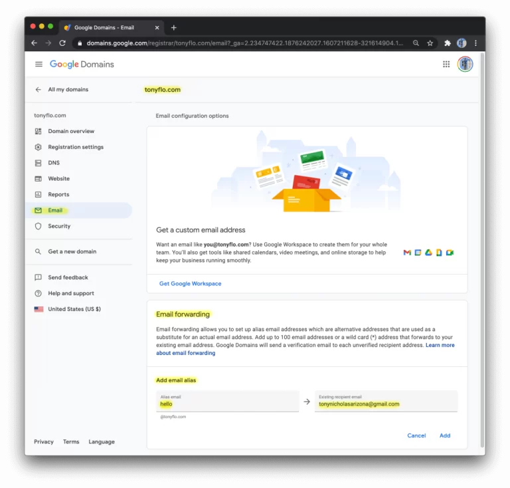This screenshot has width=510, height=488.
Task: Open a new browser tab with plus button
Action: click(x=174, y=28)
